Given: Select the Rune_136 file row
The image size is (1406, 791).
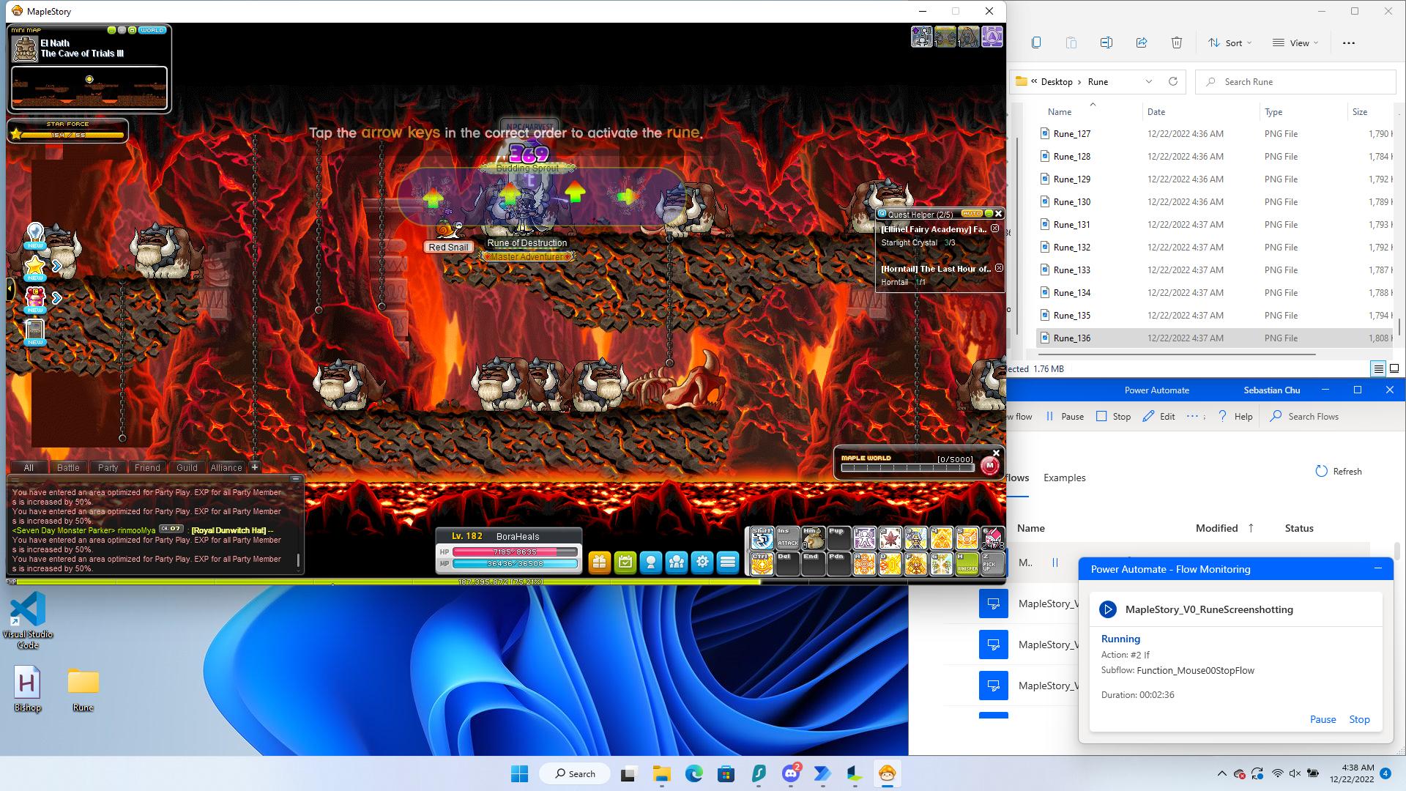Looking at the screenshot, I should tap(1216, 338).
